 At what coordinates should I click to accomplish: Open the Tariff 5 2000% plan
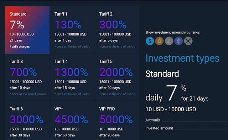[117, 77]
